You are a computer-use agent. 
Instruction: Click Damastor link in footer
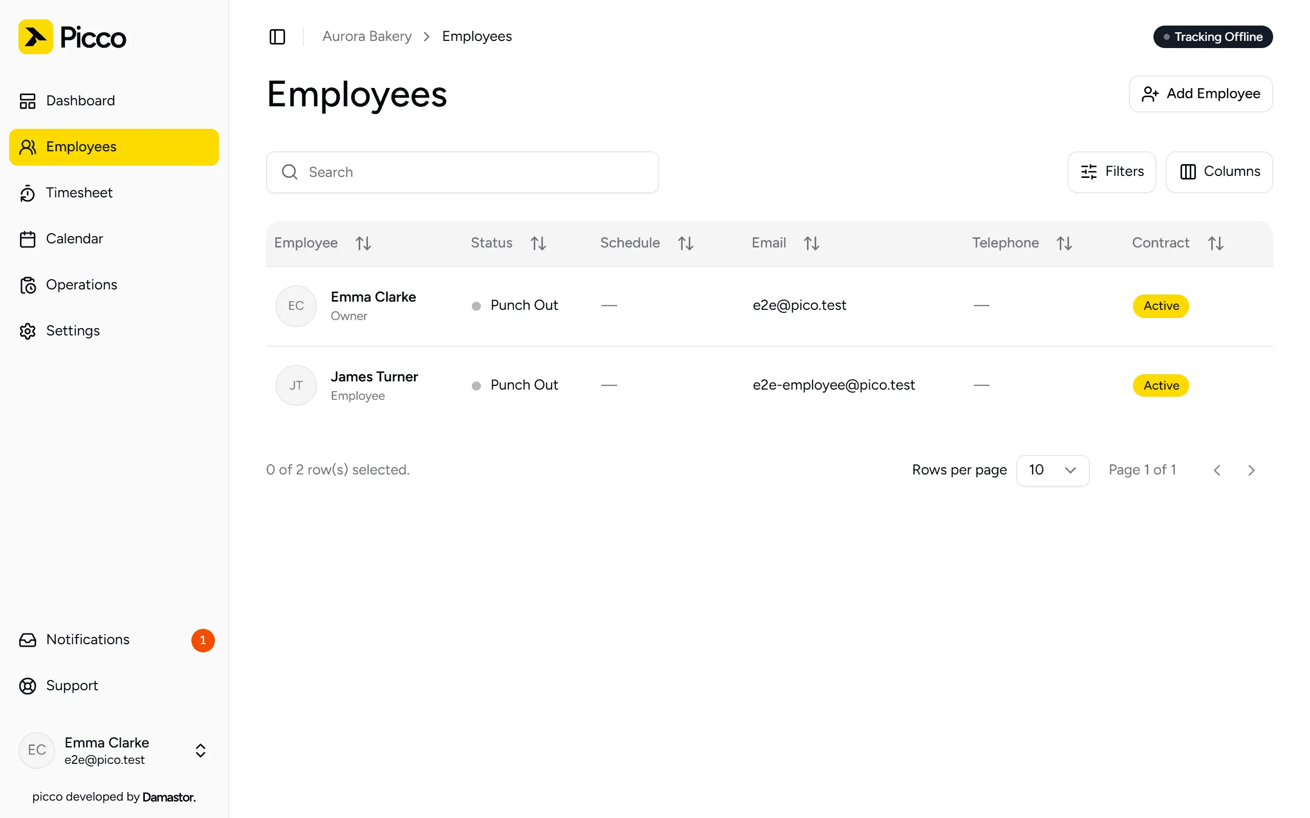[169, 797]
